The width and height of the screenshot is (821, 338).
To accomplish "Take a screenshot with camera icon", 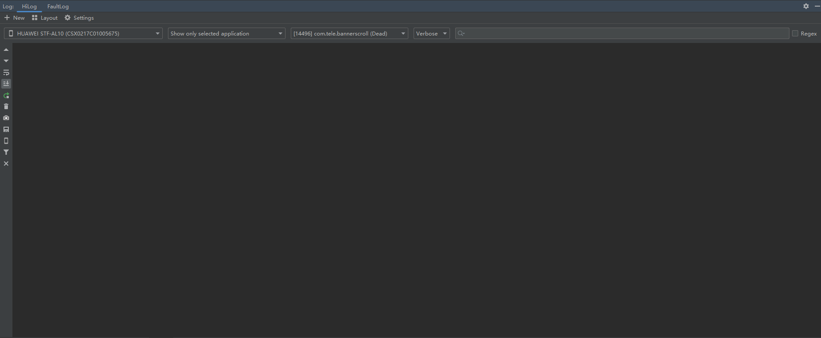I will (6, 118).
